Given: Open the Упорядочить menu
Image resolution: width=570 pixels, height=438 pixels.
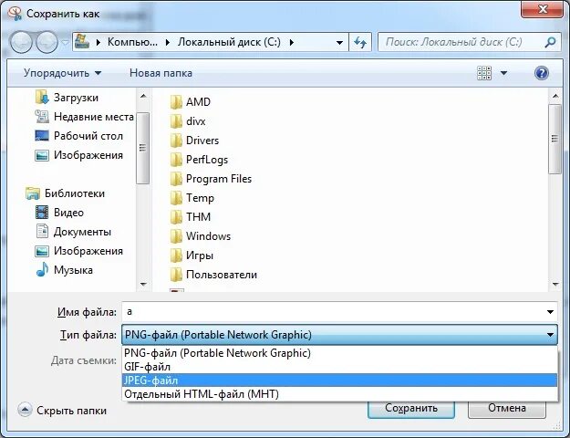Looking at the screenshot, I should point(63,73).
